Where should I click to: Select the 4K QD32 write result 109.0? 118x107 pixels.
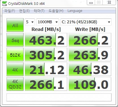point(90,84)
